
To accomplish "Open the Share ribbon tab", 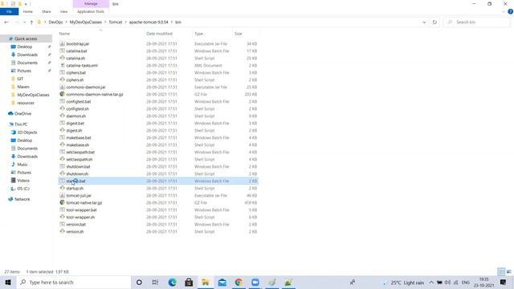I will point(47,11).
